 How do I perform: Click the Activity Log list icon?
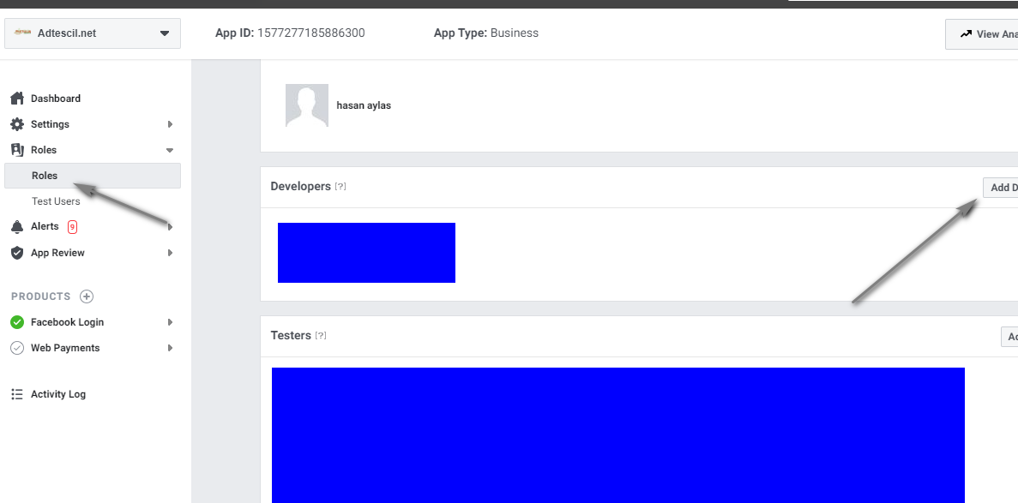17,394
